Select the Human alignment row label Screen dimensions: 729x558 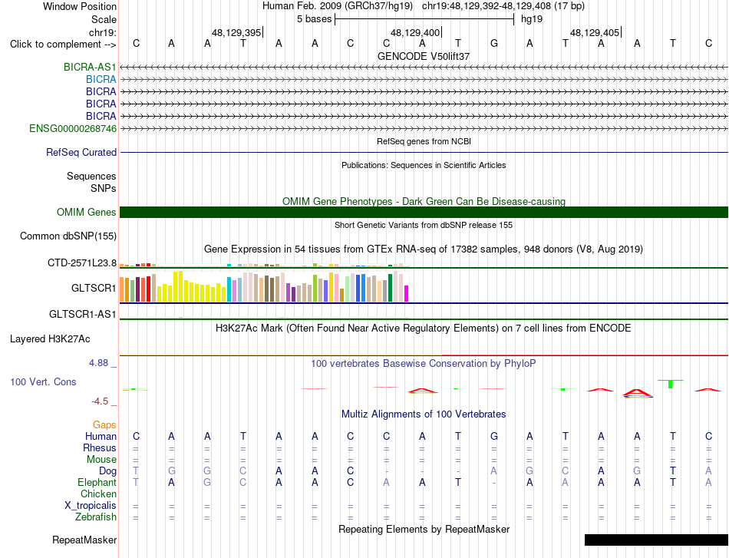[101, 436]
